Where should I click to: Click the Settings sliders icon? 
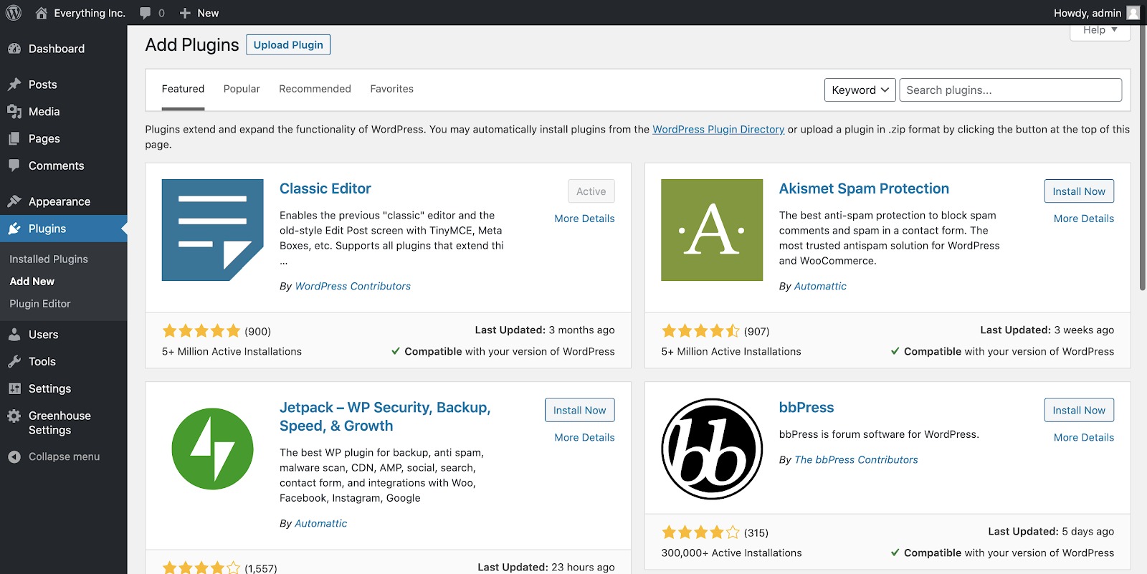14,388
